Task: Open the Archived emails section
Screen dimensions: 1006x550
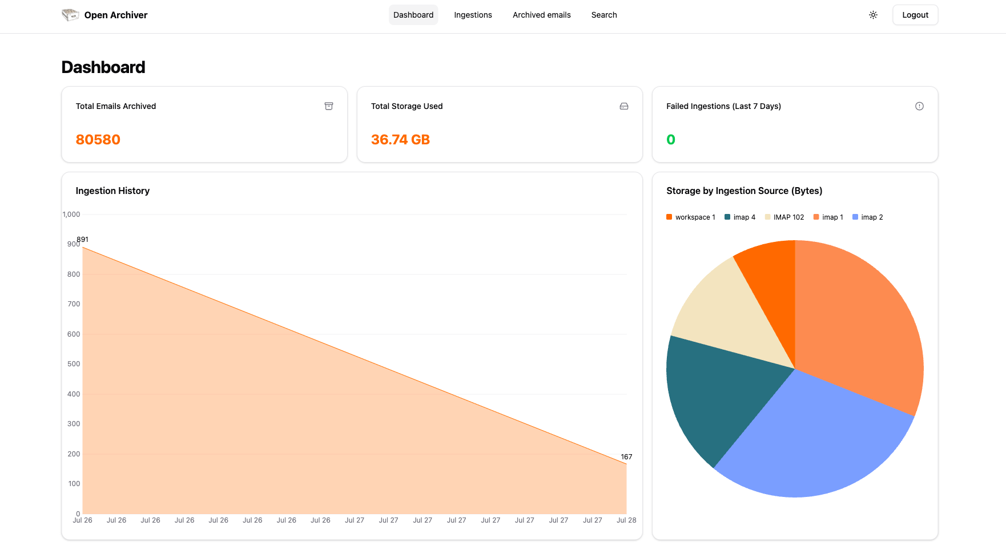Action: pos(541,15)
